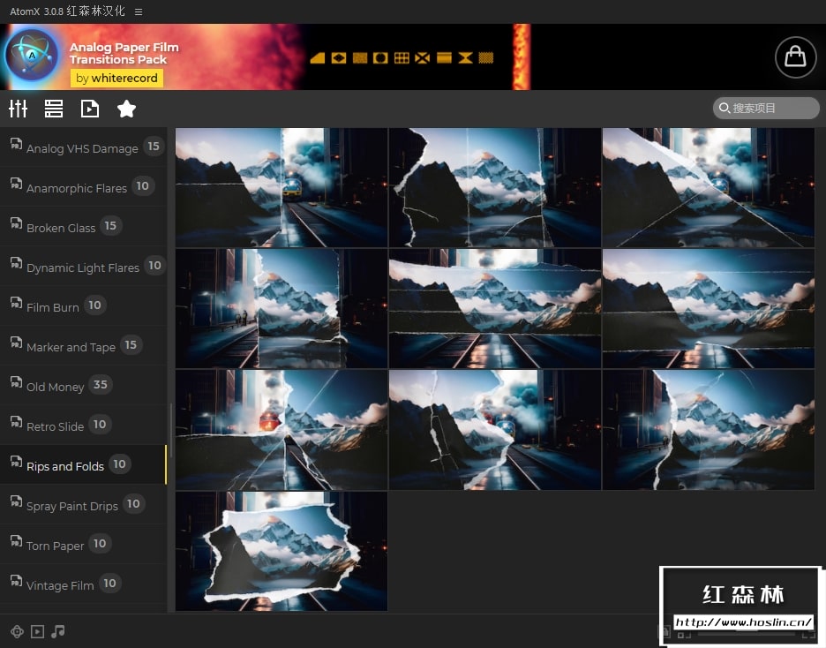Show favorites with the star icon
Image resolution: width=826 pixels, height=648 pixels.
(x=126, y=109)
